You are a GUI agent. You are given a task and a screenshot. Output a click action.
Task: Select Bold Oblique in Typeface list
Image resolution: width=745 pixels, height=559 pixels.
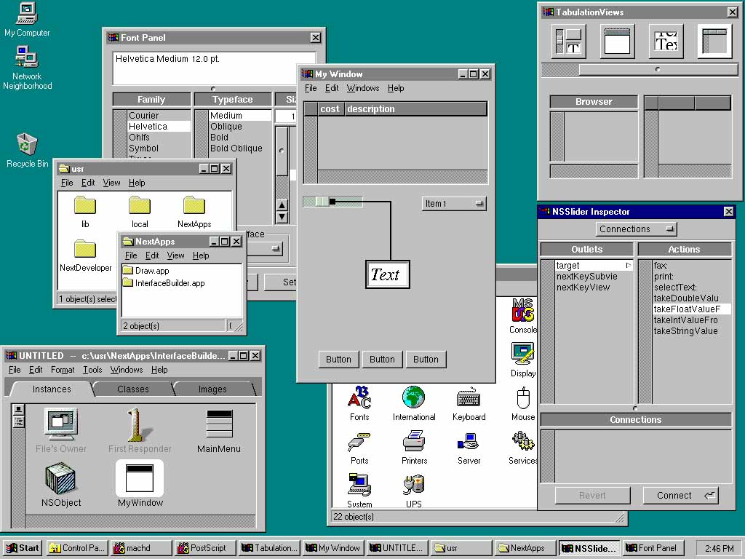coord(236,148)
